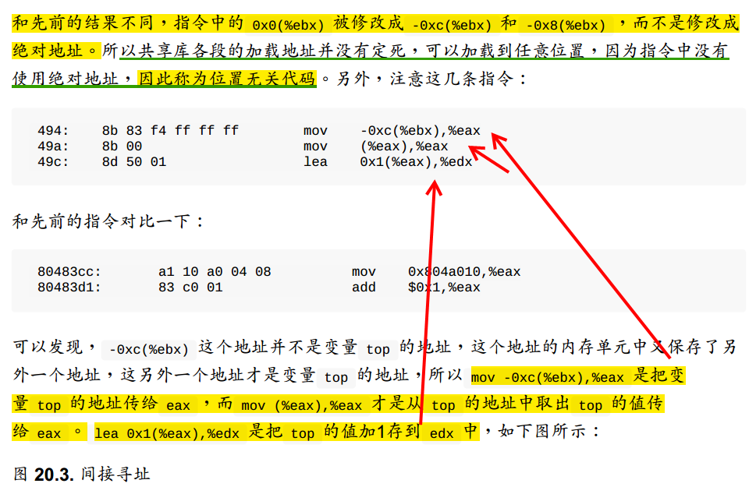Screen dimensions: 749x494
Task: Click the lea mnemonic in first listing
Action: point(315,162)
